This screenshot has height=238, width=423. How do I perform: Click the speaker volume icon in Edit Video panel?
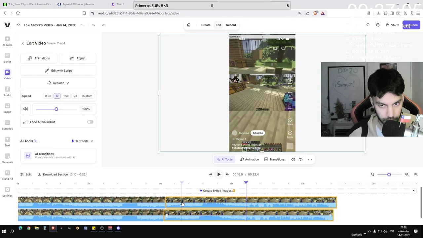coord(25,109)
